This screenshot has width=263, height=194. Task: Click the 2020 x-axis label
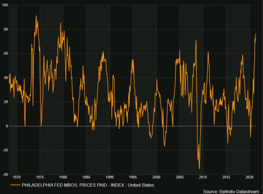[249, 177]
